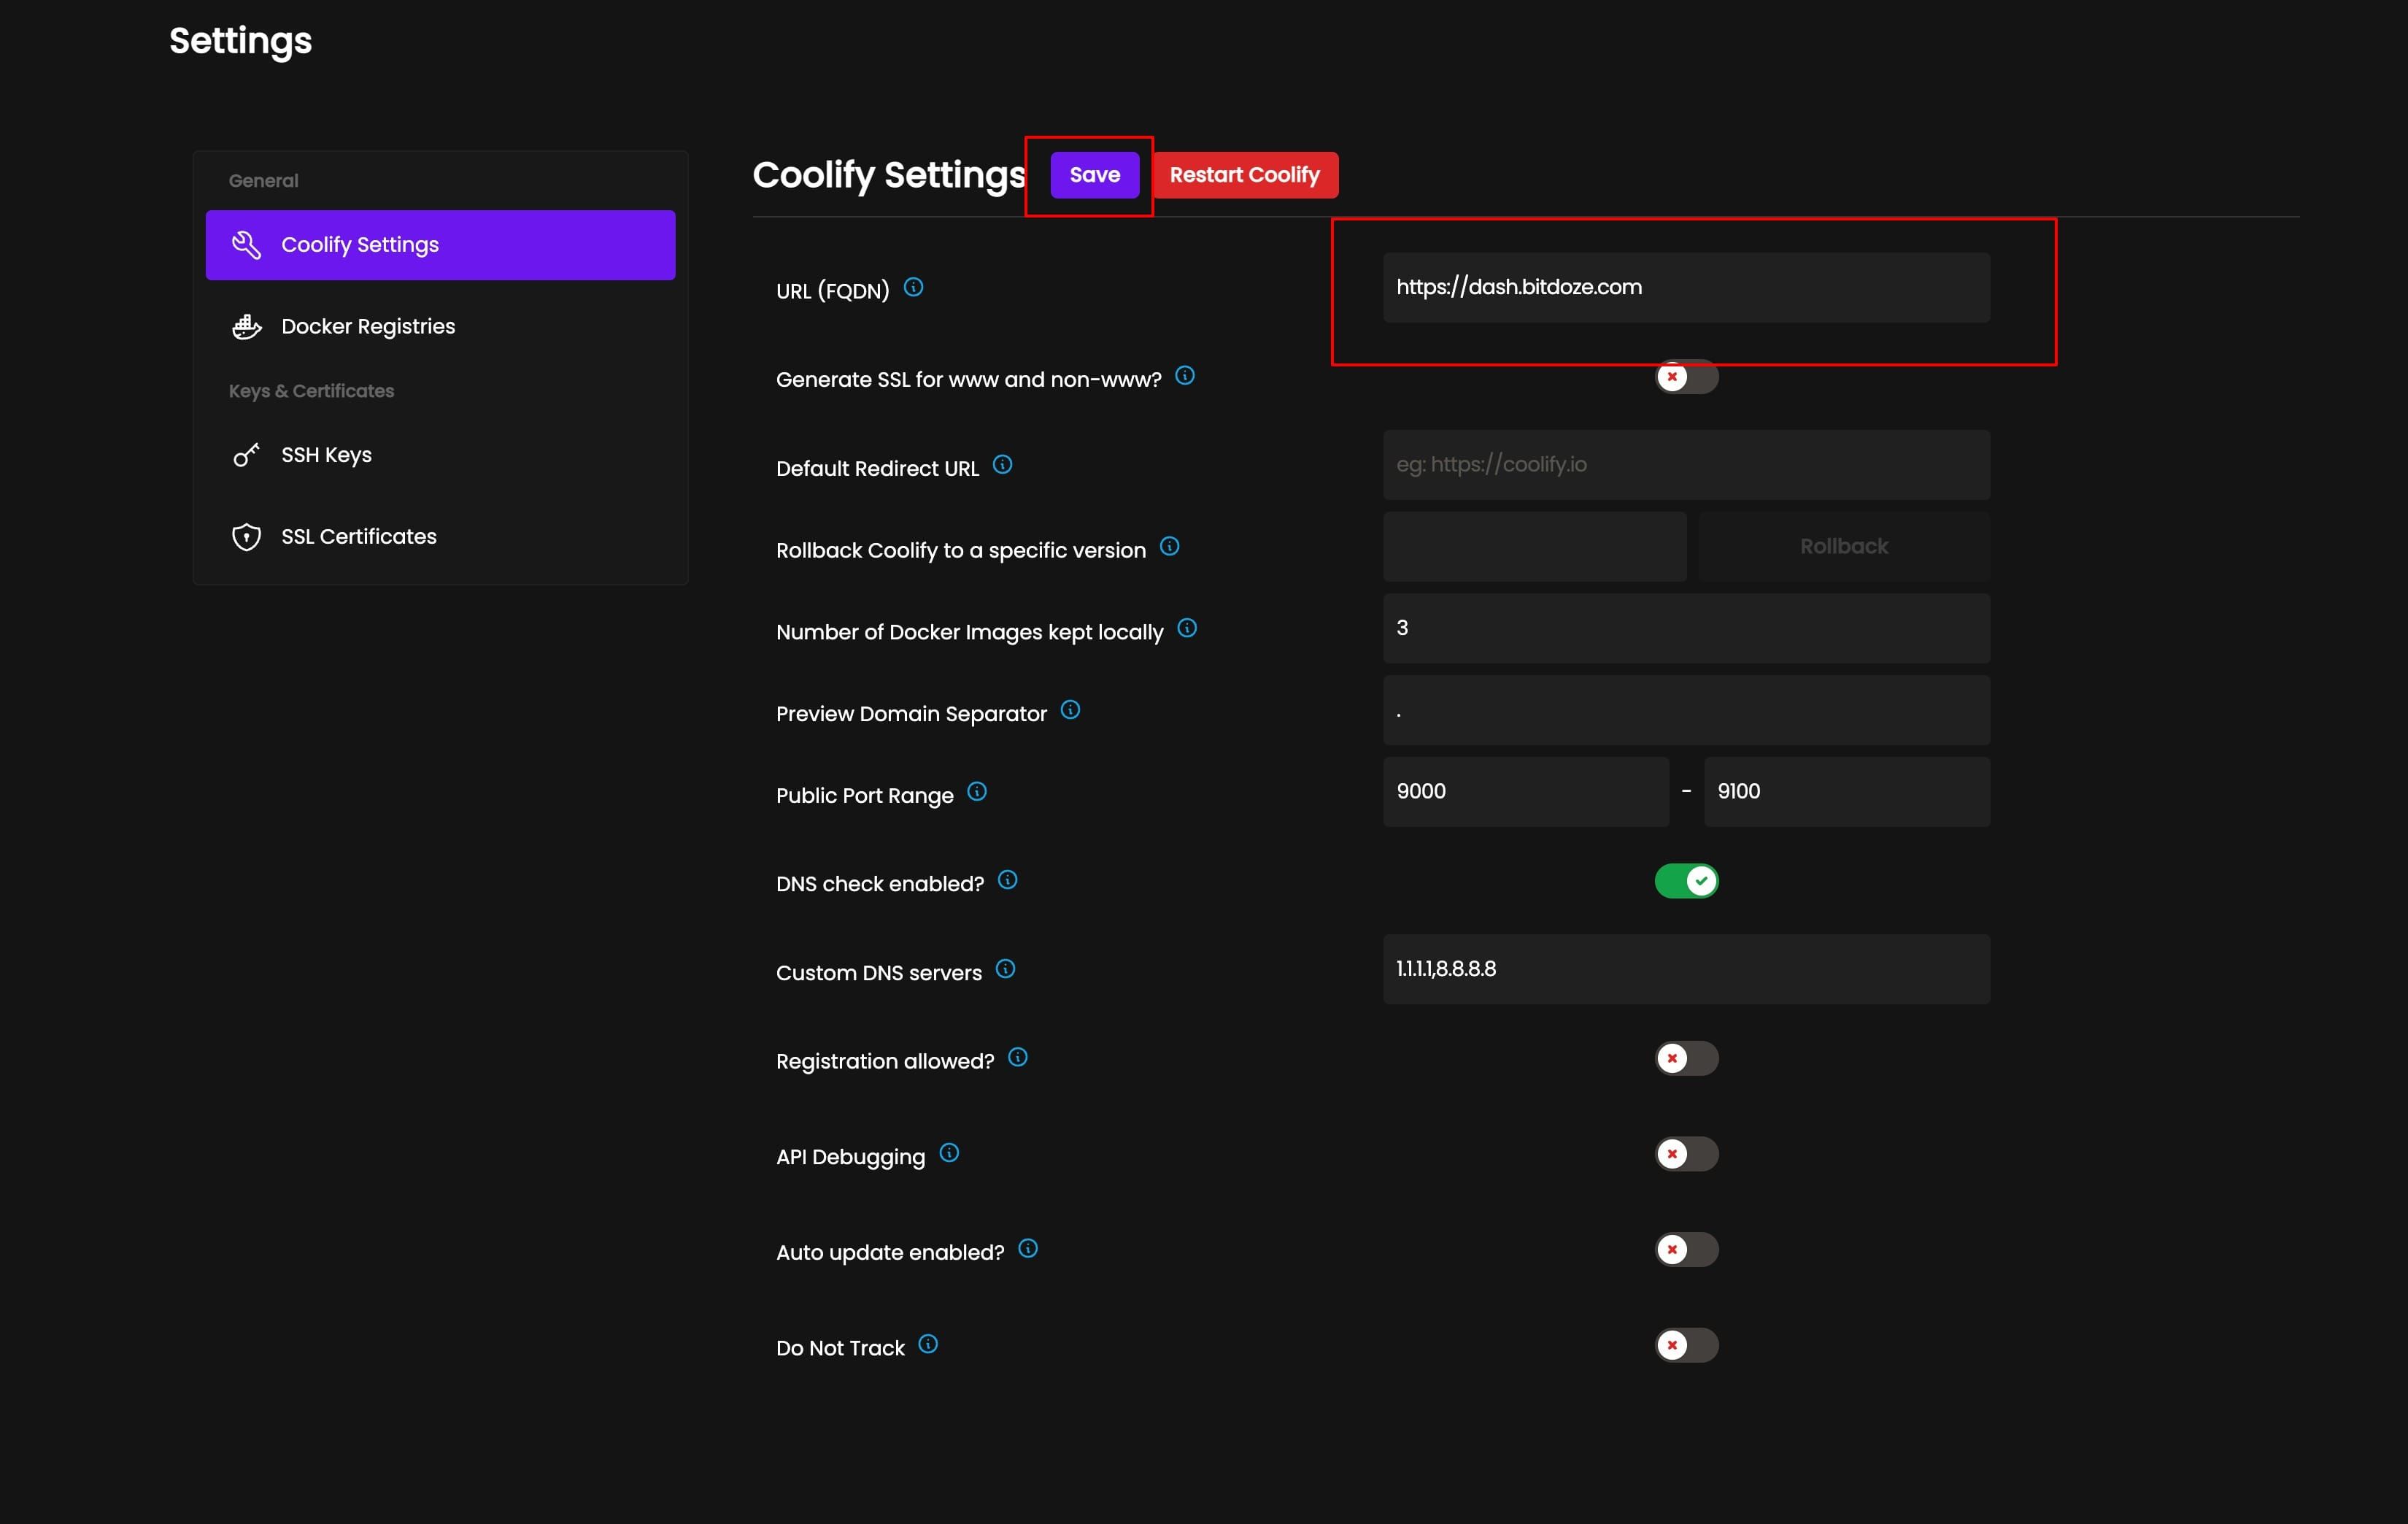Click the Save button
The width and height of the screenshot is (2408, 1524).
[1093, 174]
